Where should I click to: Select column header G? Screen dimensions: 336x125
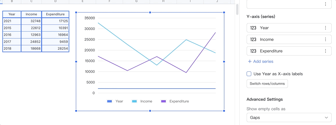[136, 2]
